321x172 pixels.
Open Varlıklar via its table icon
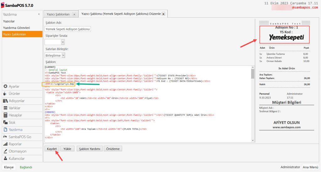click(5, 108)
